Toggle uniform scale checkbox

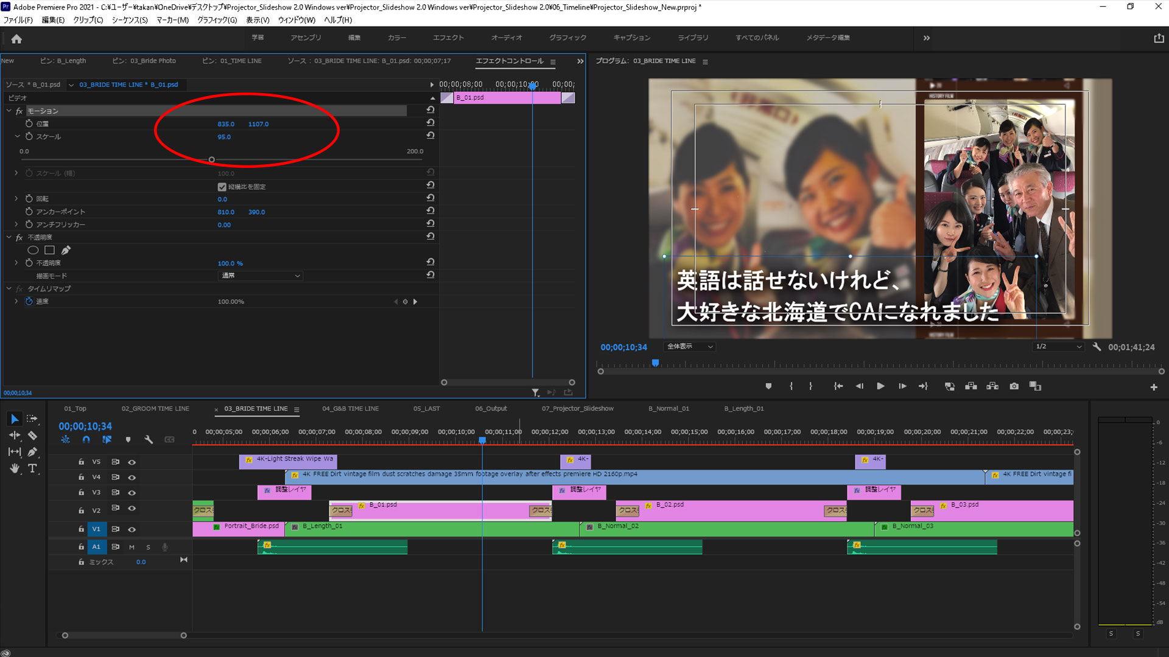[222, 187]
